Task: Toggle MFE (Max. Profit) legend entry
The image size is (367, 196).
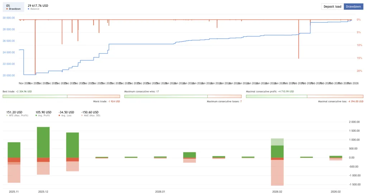Action: click(17, 116)
